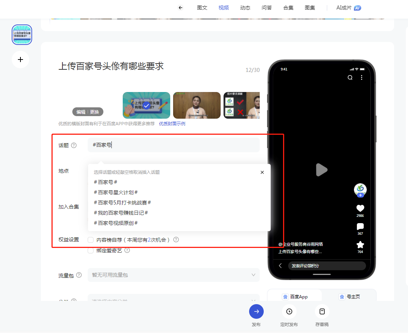The width and height of the screenshot is (408, 333).
Task: Tap the search icon in phone preview
Action: pos(350,77)
